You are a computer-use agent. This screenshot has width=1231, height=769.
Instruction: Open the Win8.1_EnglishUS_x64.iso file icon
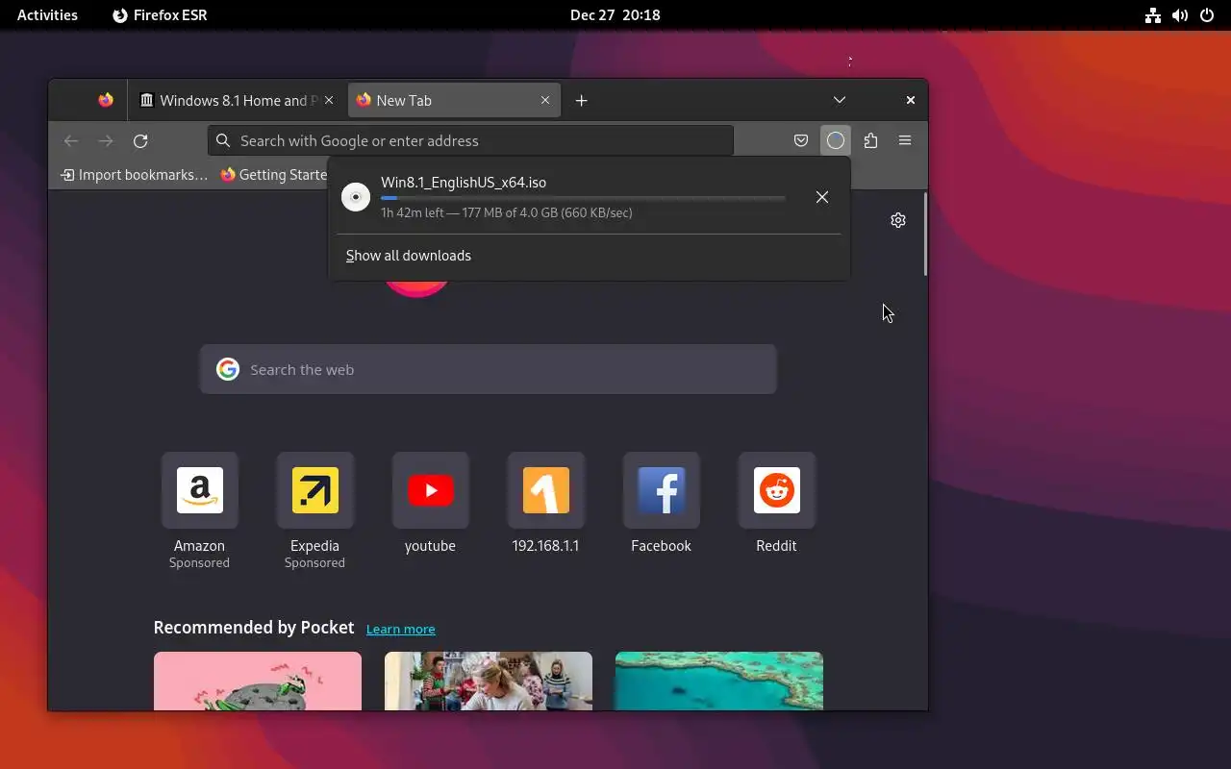point(356,197)
